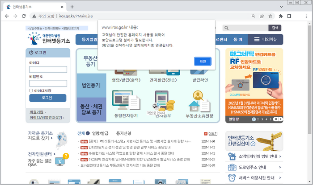Click the blue 로그인 button
The image size is (313, 185).
[x=48, y=98]
